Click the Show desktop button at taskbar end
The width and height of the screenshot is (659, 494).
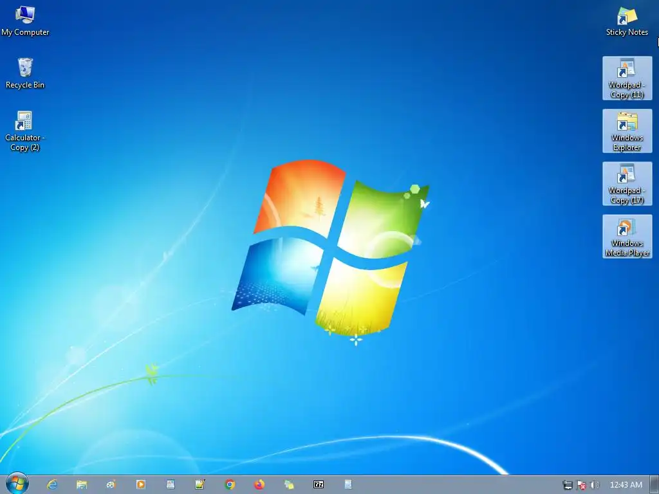tap(654, 485)
